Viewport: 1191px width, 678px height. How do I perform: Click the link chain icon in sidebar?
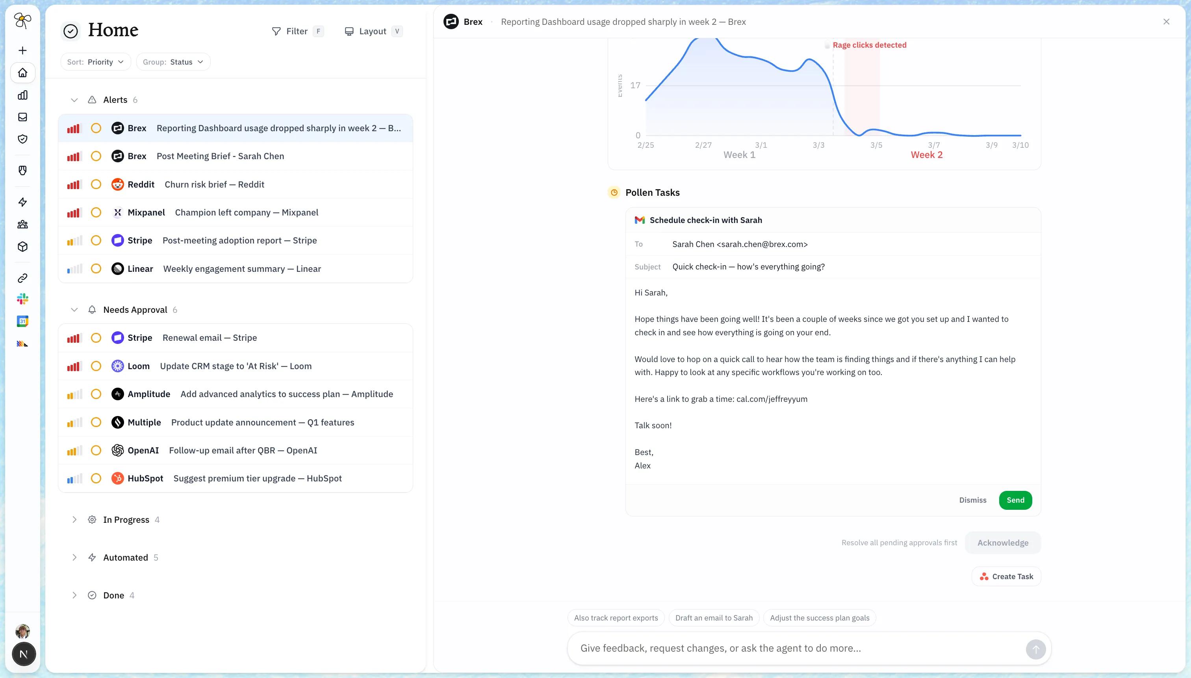coord(22,278)
